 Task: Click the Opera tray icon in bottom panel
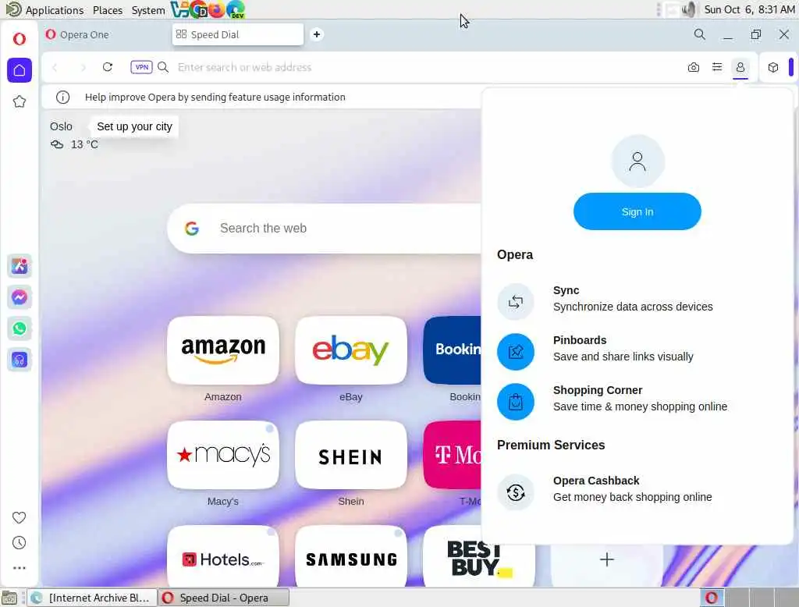click(712, 598)
